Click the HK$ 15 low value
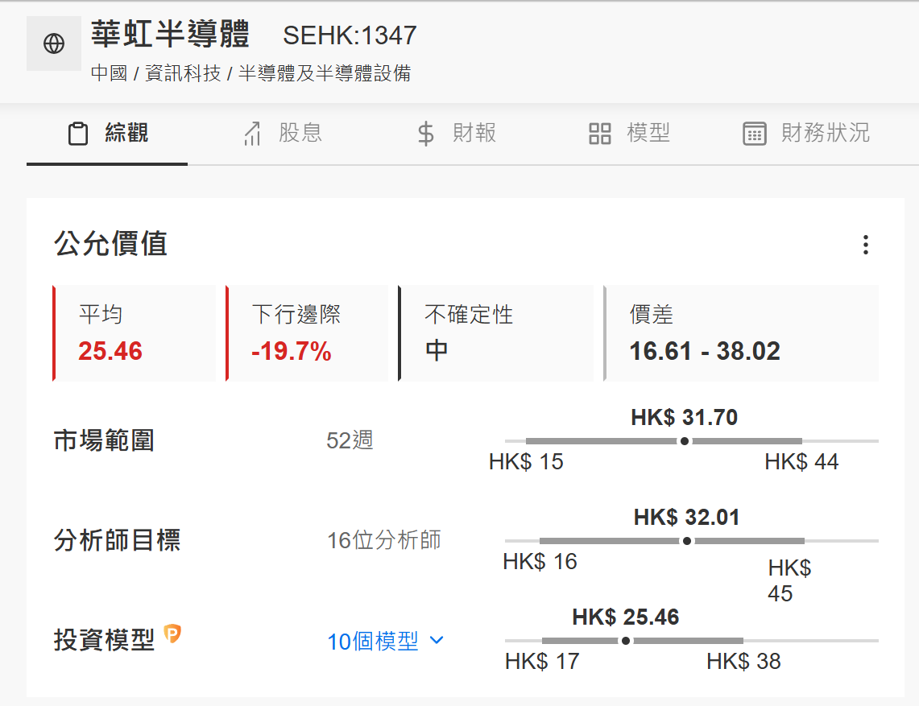Image resolution: width=919 pixels, height=706 pixels. pyautogui.click(x=526, y=462)
